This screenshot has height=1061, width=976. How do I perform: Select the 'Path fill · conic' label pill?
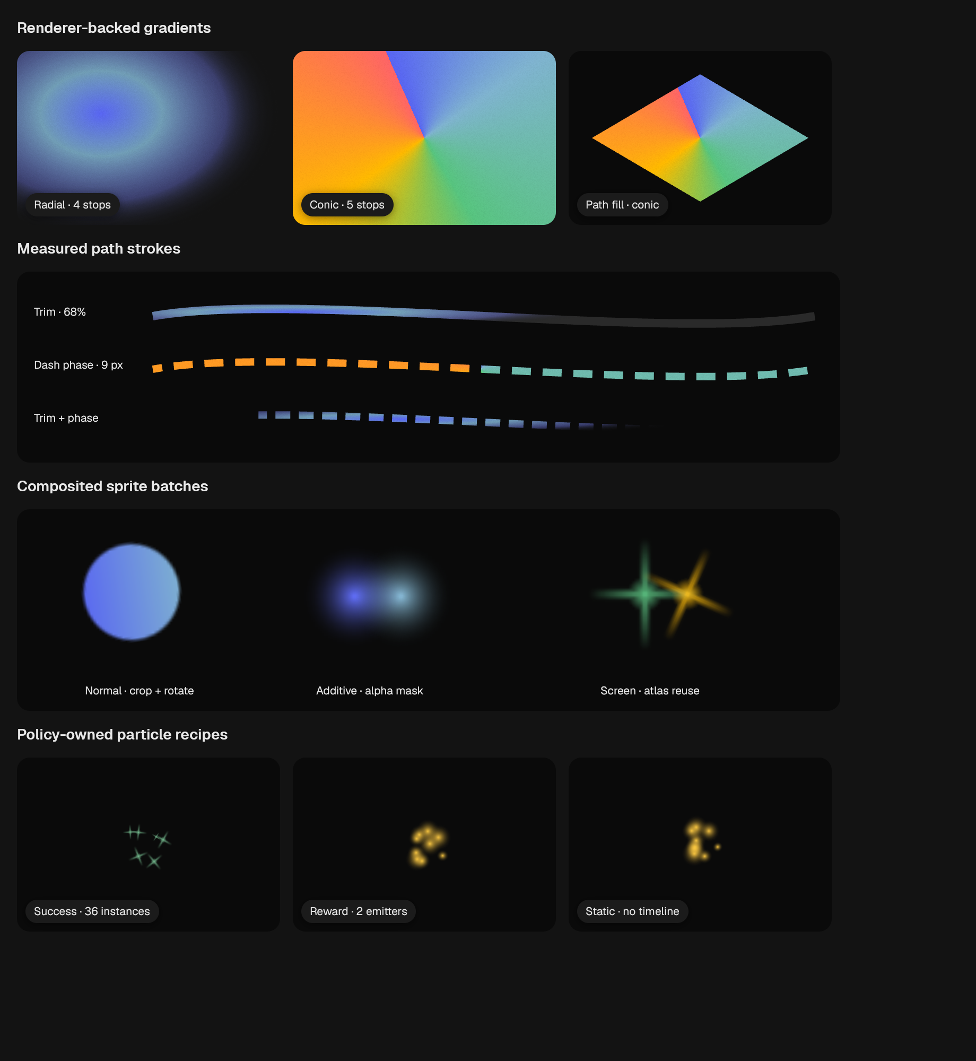(622, 205)
